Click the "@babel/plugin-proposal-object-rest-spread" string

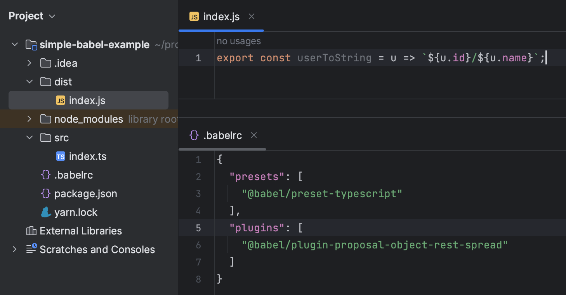pos(375,245)
